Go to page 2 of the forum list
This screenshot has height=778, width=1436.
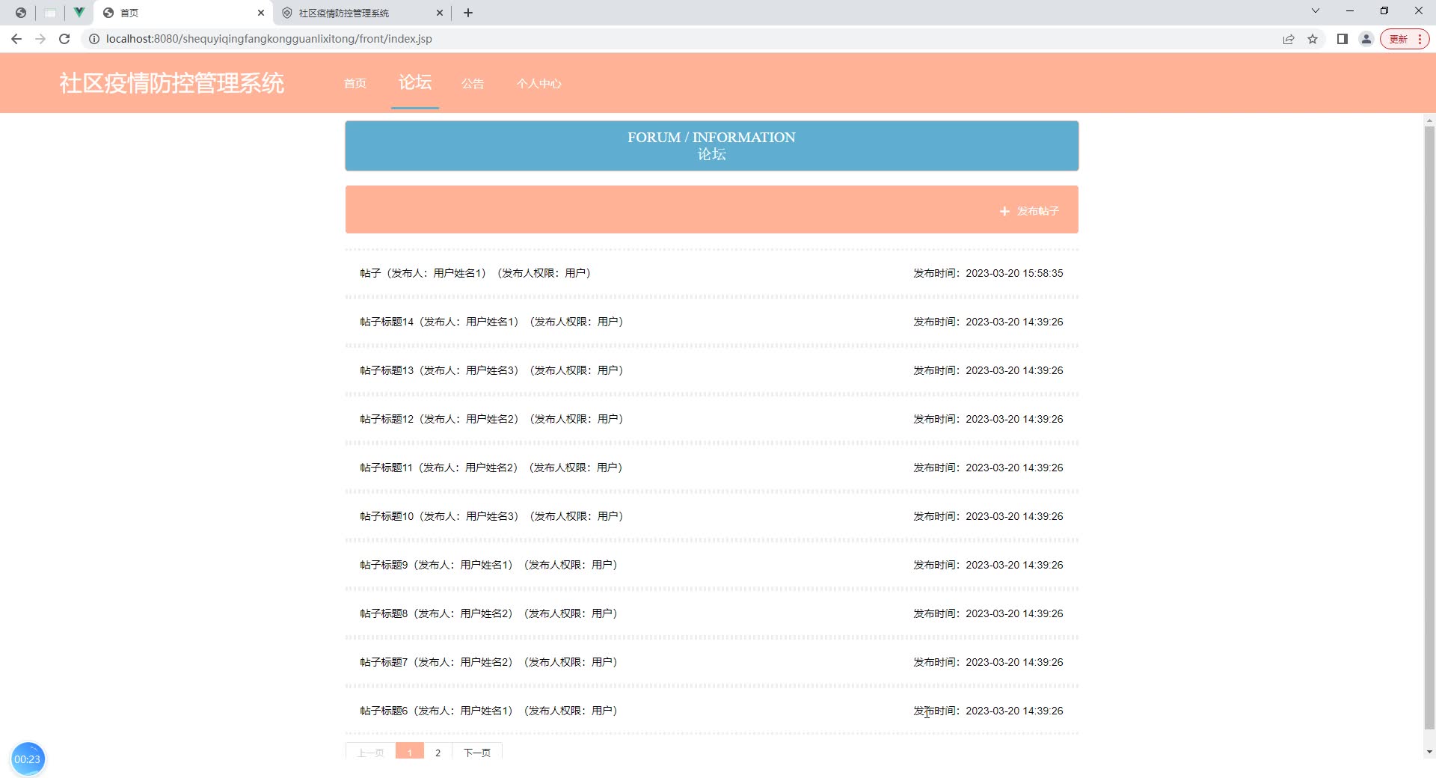438,753
